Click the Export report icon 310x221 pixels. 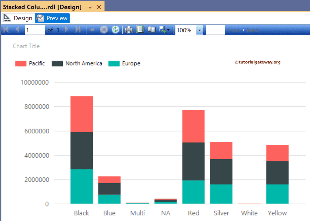pyautogui.click(x=162, y=29)
